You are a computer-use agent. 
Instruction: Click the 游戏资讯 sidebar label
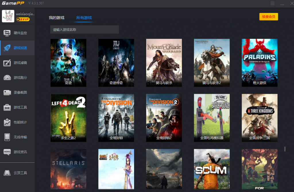point(20,152)
